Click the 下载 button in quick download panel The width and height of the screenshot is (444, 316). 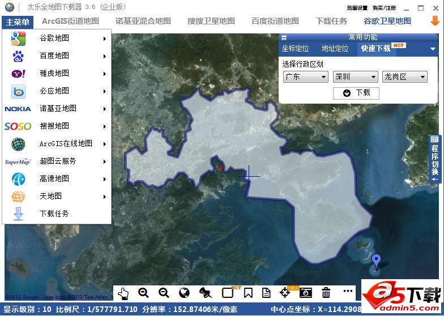[356, 93]
